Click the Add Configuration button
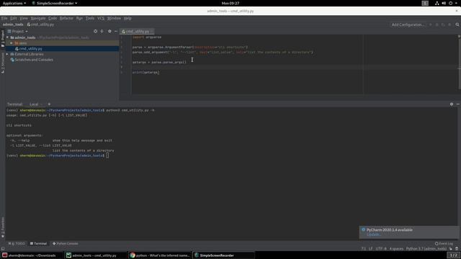 tap(408, 24)
